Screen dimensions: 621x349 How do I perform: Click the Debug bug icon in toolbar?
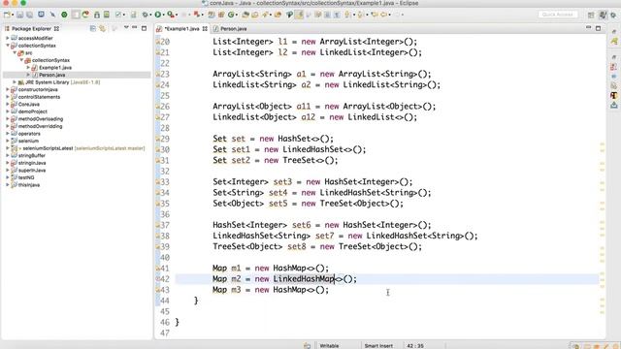coord(146,15)
